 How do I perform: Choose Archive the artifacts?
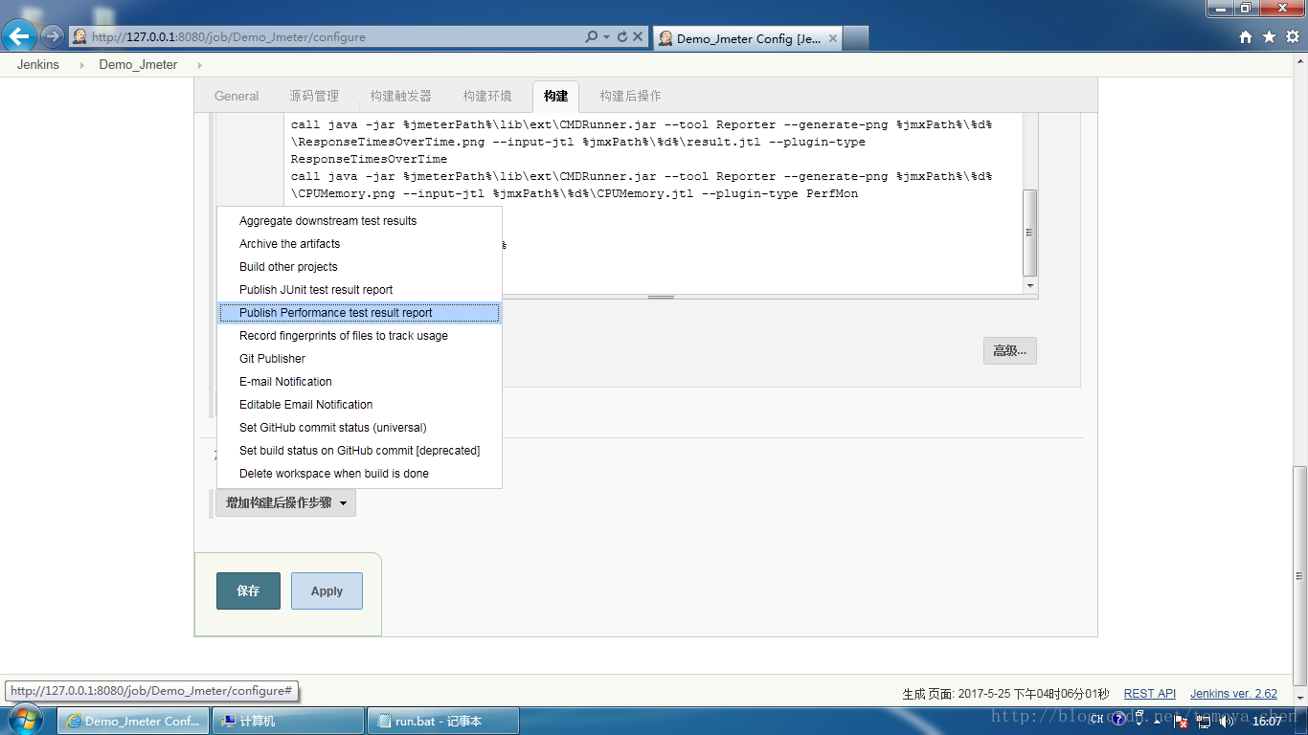coord(359,244)
